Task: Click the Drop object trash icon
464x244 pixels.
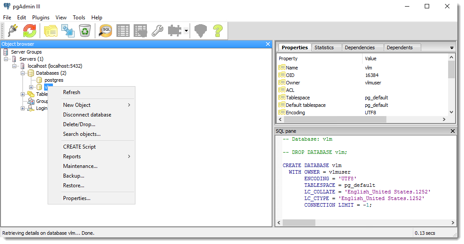Action: 85,30
